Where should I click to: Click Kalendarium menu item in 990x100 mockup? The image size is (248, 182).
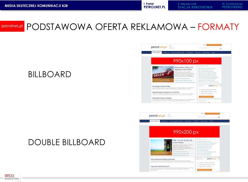[190, 52]
